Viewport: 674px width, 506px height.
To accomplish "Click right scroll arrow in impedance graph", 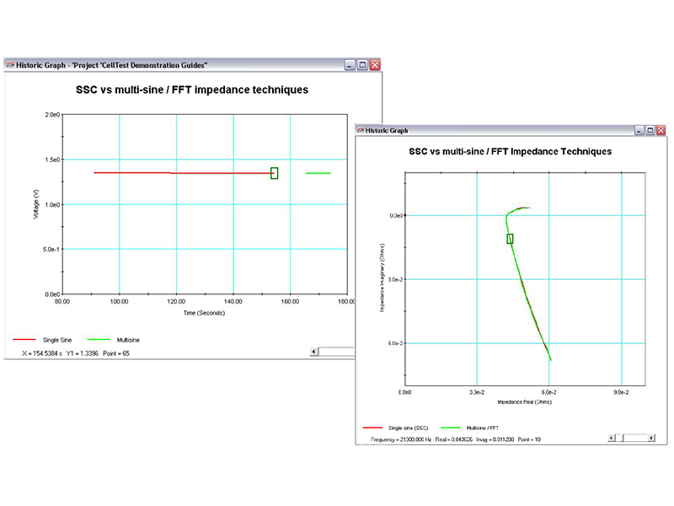I will tap(651, 438).
